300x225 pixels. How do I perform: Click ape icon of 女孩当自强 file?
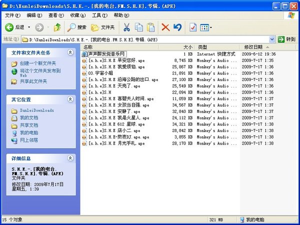coord(84,105)
